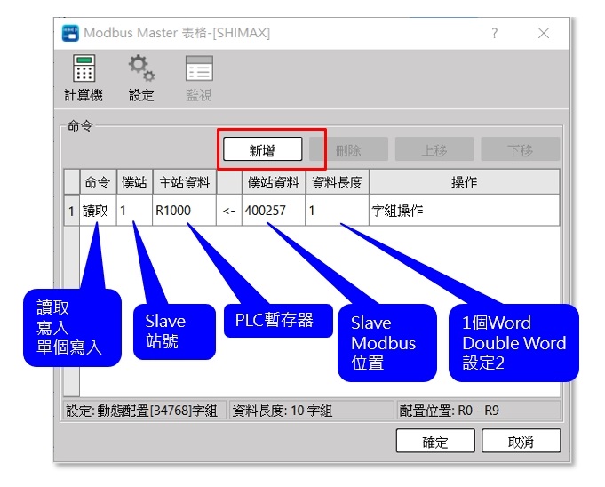Click the 資料長度: 10 字組 status field
The height and width of the screenshot is (487, 605).
[x=311, y=411]
